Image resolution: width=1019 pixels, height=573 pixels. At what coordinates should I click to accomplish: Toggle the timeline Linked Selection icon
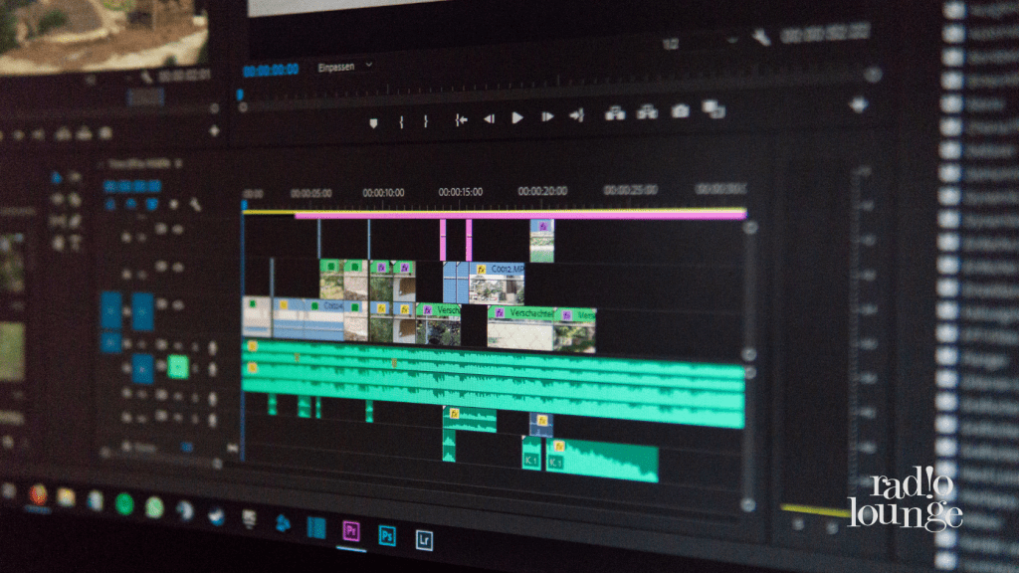pos(152,204)
